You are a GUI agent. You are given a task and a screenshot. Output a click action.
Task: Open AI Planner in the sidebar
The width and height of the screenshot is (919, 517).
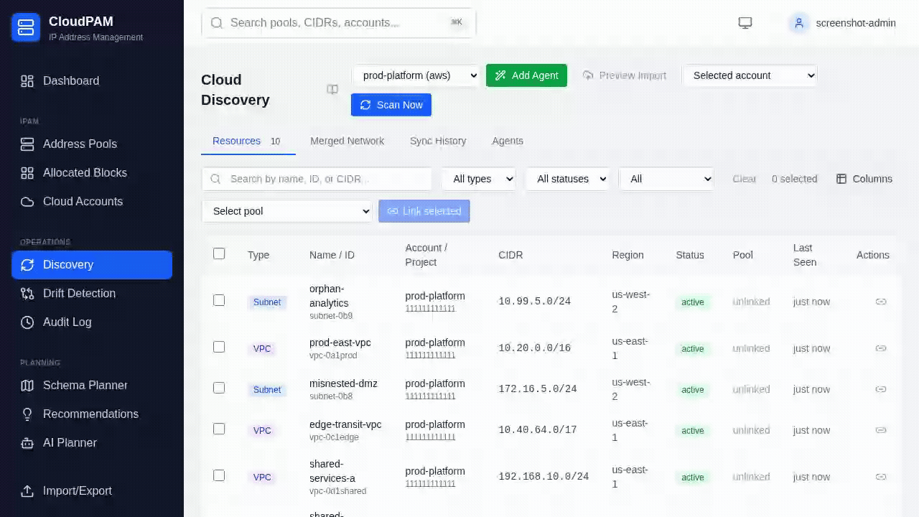coord(92,443)
